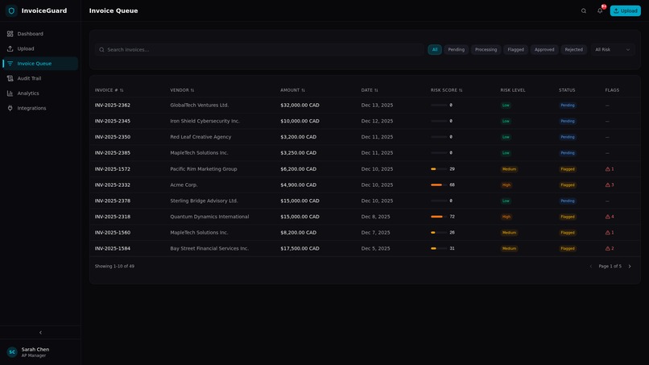Click the SC user avatar
Viewport: 649px width, 365px height.
(x=12, y=352)
